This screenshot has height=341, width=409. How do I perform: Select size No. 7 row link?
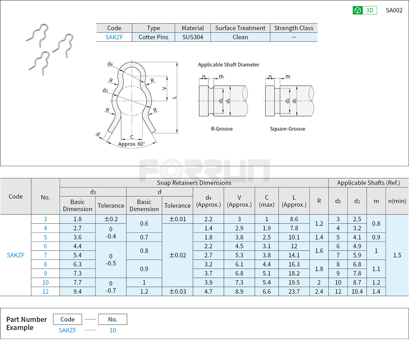click(x=45, y=255)
